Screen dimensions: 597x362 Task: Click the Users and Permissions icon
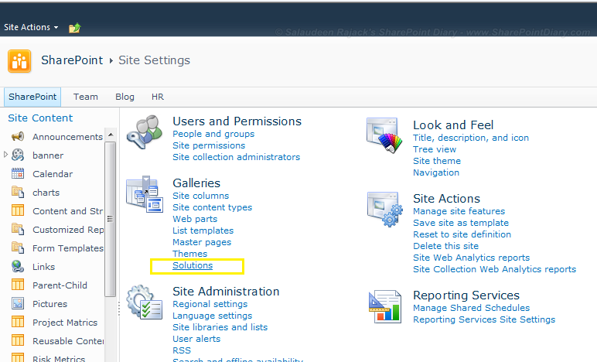145,132
